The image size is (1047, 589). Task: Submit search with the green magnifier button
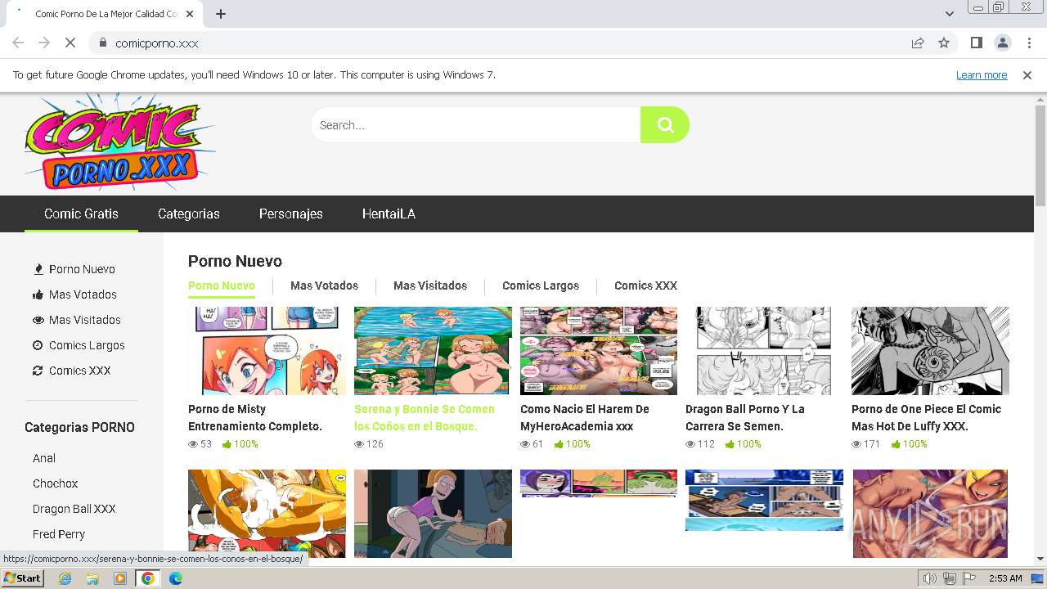click(x=665, y=125)
